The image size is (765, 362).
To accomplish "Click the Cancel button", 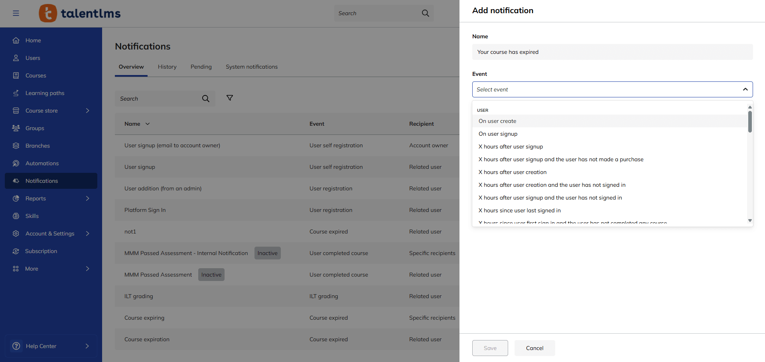I will 534,348.
